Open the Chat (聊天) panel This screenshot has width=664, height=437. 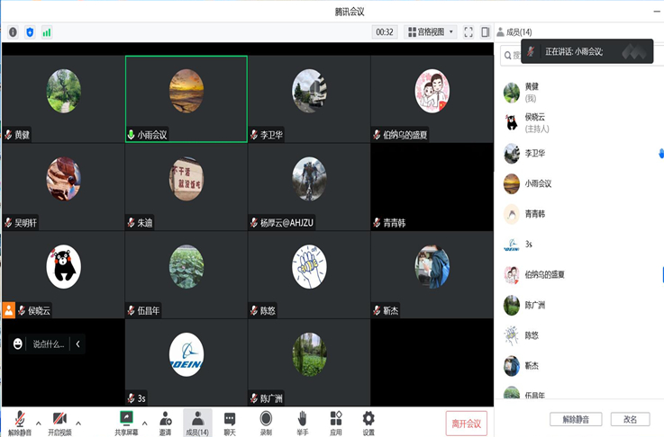click(230, 422)
